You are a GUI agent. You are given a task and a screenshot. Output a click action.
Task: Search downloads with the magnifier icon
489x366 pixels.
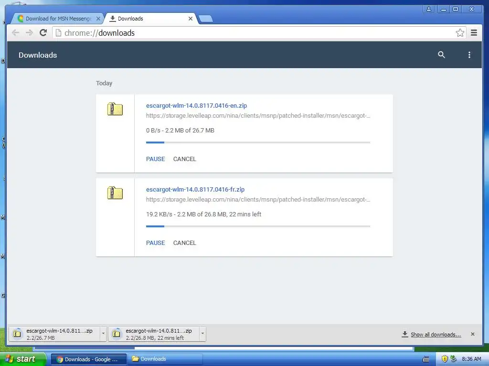[x=441, y=55]
